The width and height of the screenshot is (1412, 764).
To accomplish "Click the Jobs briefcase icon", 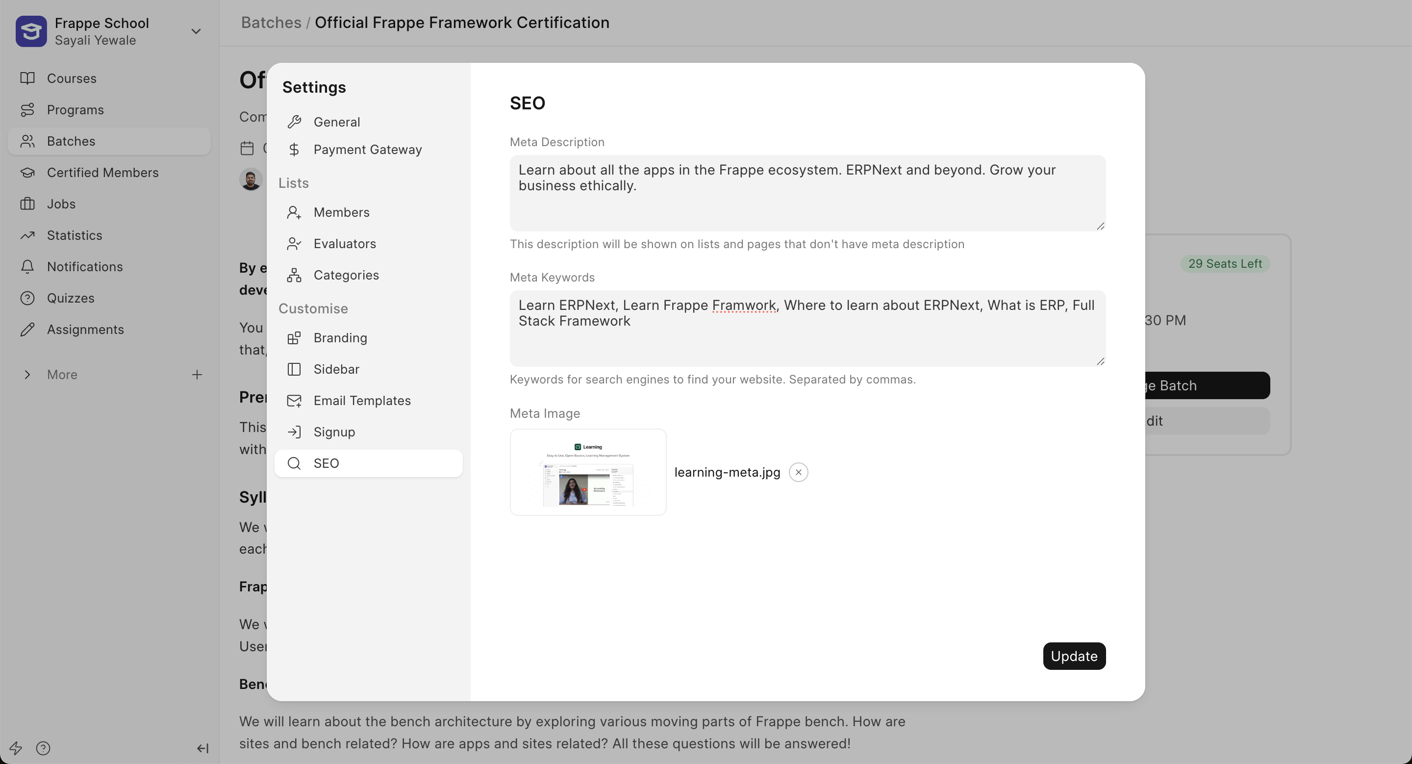I will [x=27, y=204].
